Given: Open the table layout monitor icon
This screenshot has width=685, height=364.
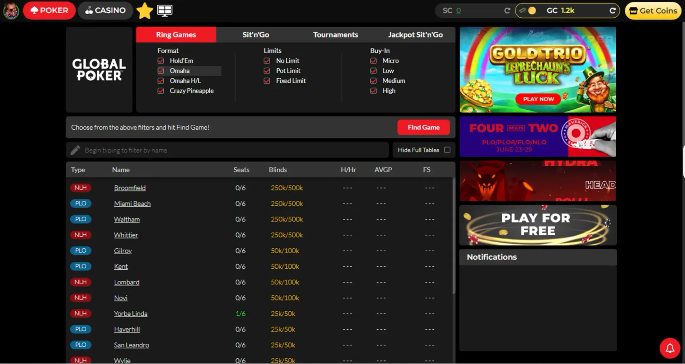Looking at the screenshot, I should coord(164,11).
